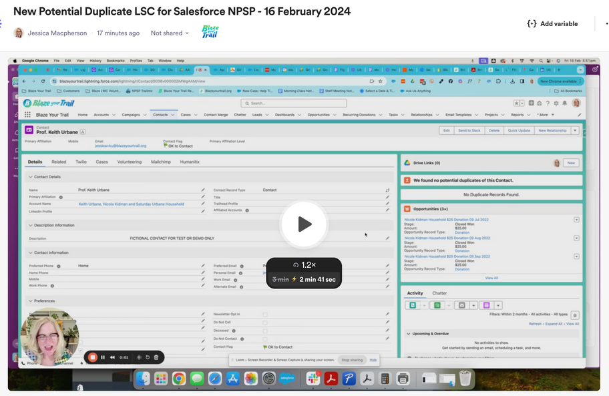Click View All under Opportunities

pos(491,278)
